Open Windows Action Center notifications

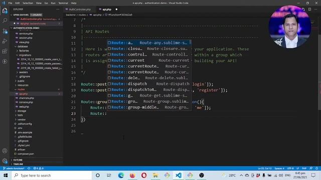[x=313, y=175]
